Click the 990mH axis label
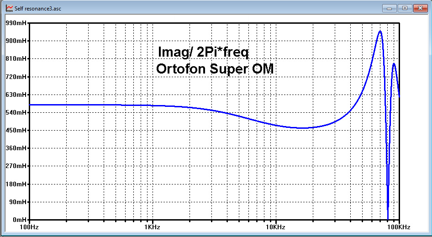The width and height of the screenshot is (432, 237). tap(16, 23)
